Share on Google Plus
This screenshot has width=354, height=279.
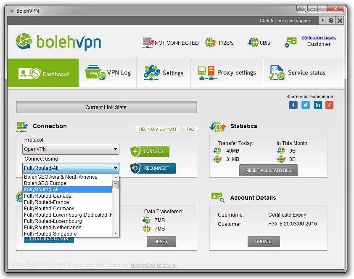pos(329,105)
